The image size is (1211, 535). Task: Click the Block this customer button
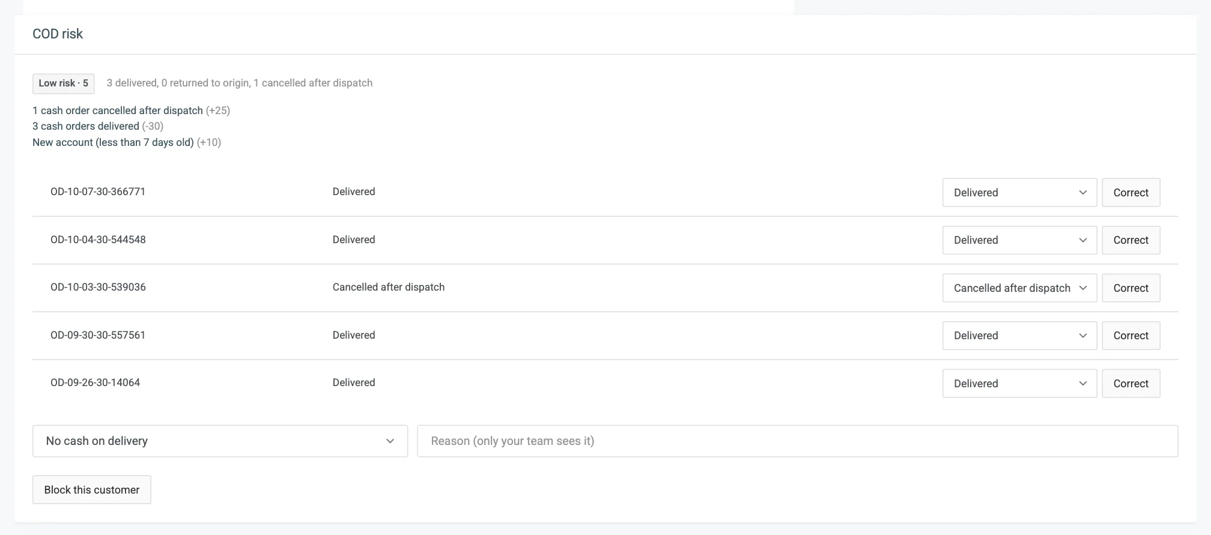91,490
